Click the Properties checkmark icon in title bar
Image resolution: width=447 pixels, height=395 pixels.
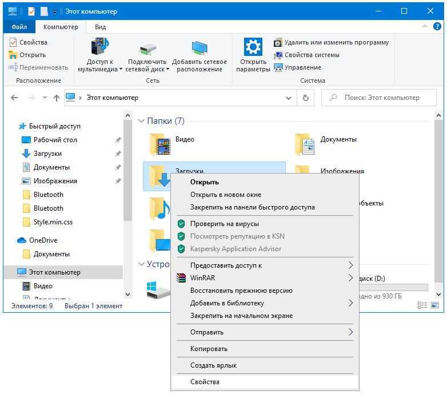(31, 11)
